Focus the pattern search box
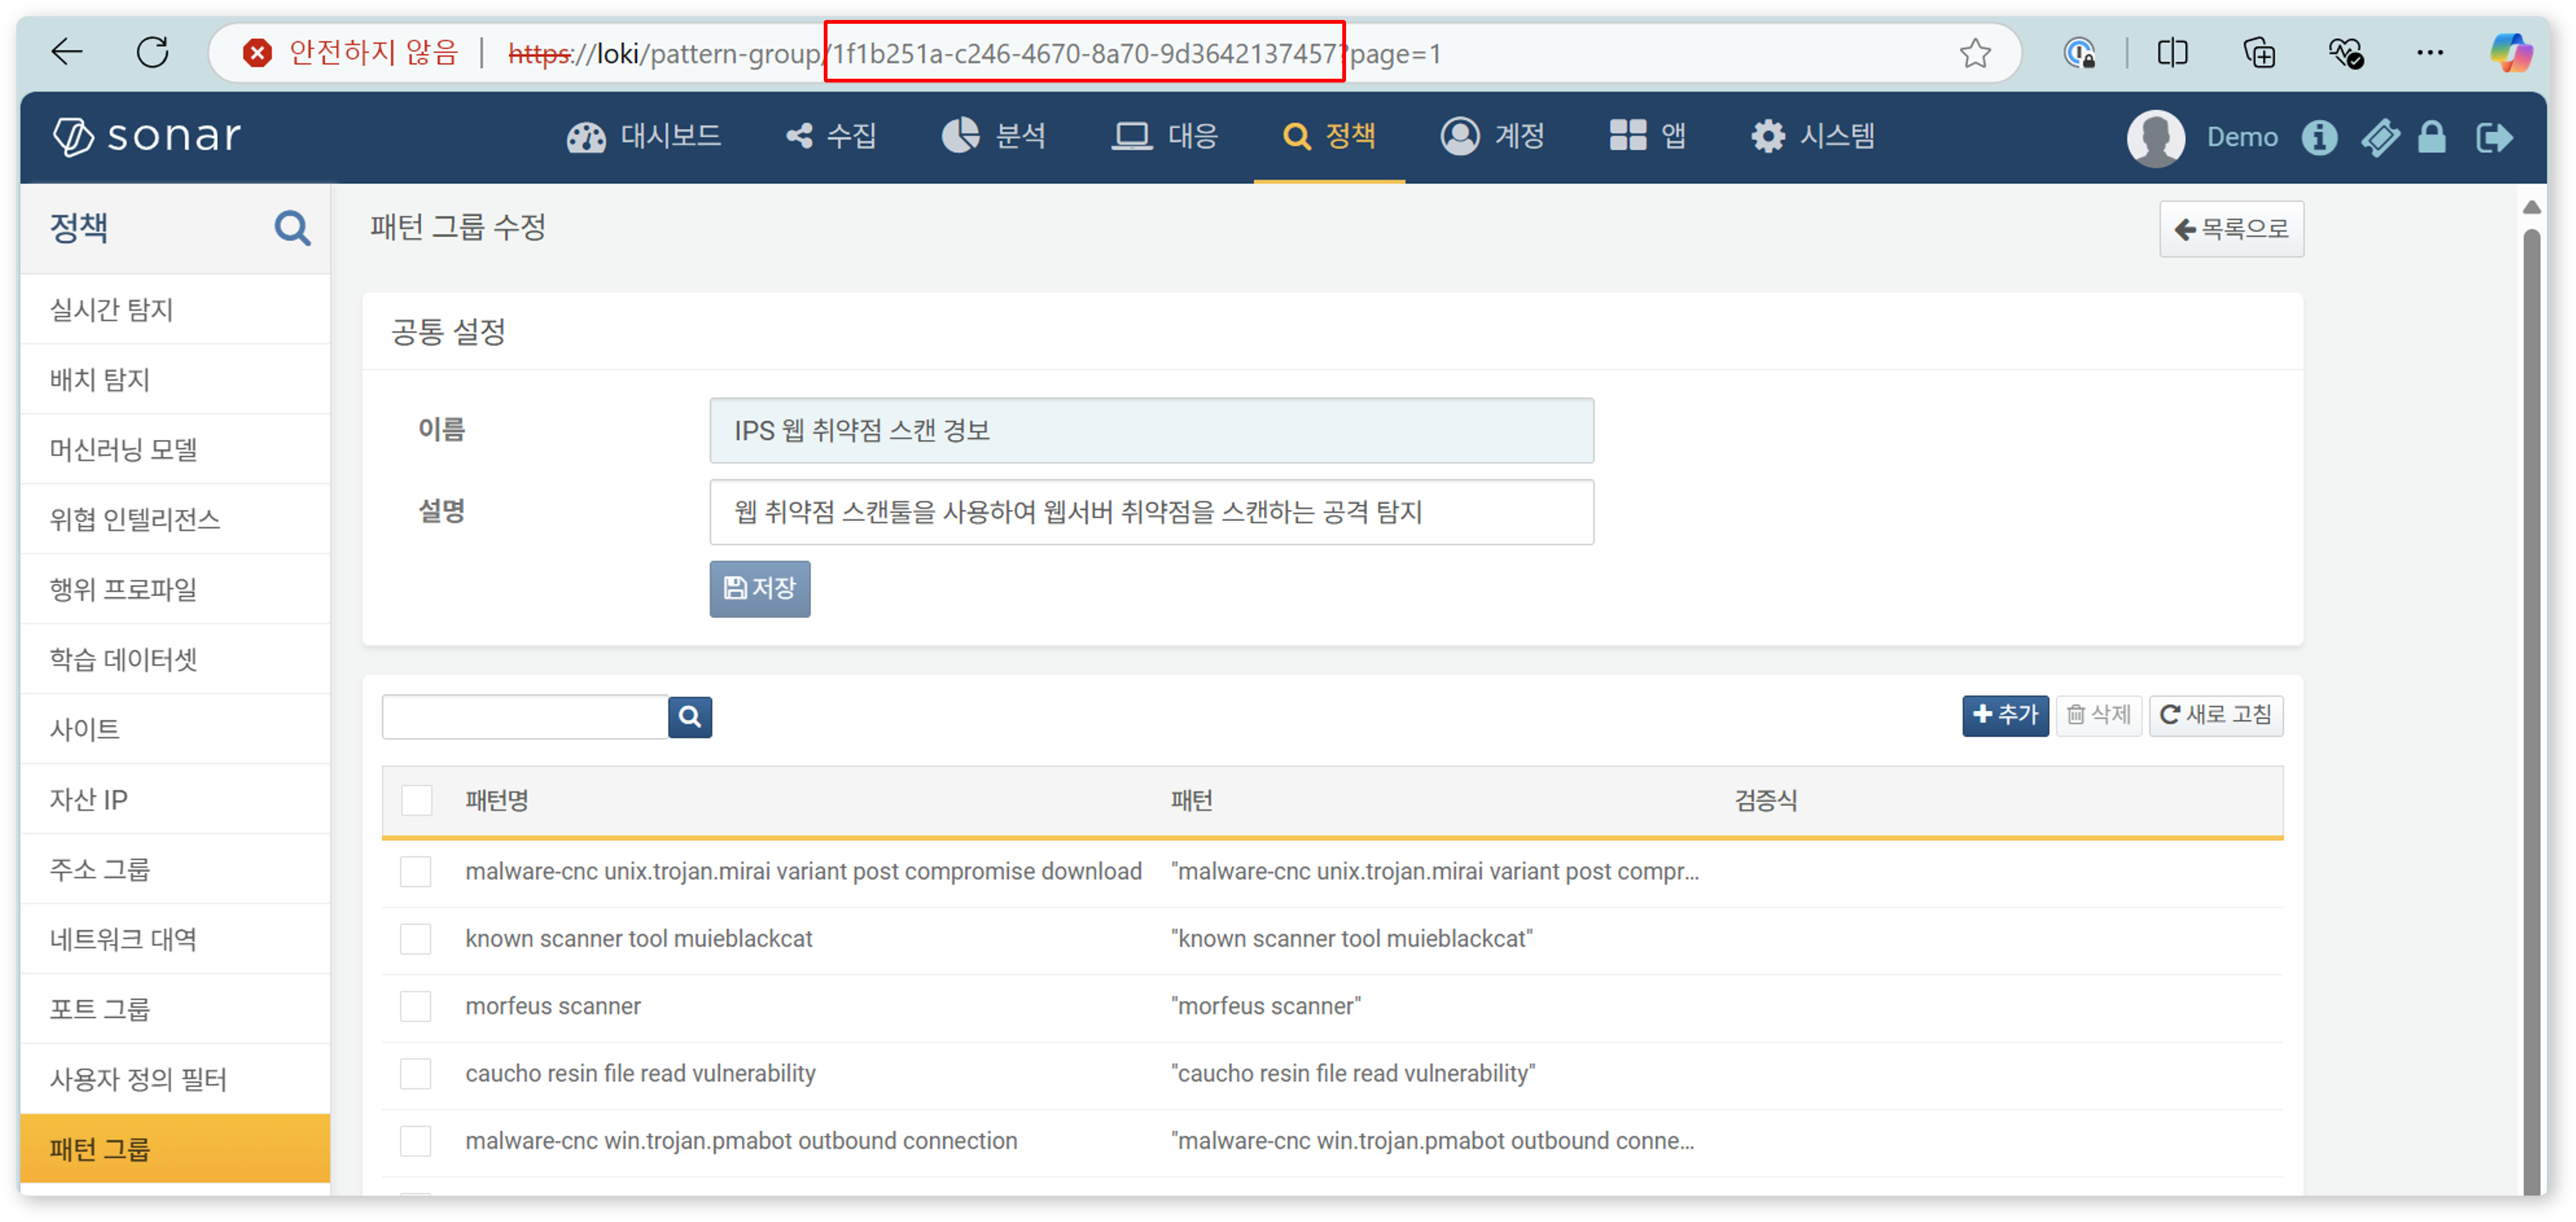Viewport: 2576px width, 1222px height. [525, 717]
